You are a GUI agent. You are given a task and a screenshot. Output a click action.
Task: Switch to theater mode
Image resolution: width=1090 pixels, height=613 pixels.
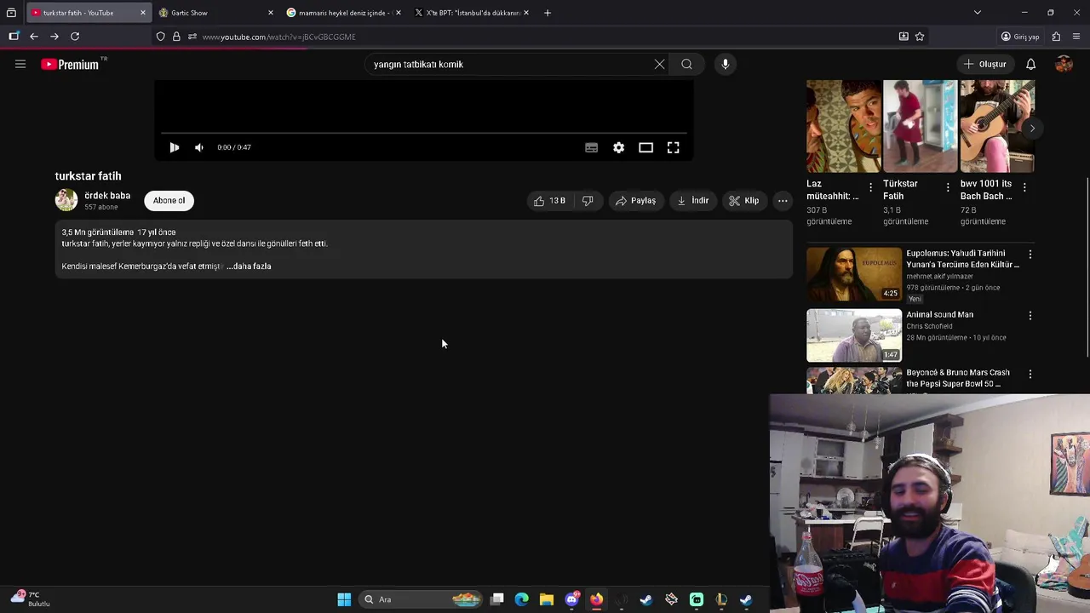tap(646, 147)
